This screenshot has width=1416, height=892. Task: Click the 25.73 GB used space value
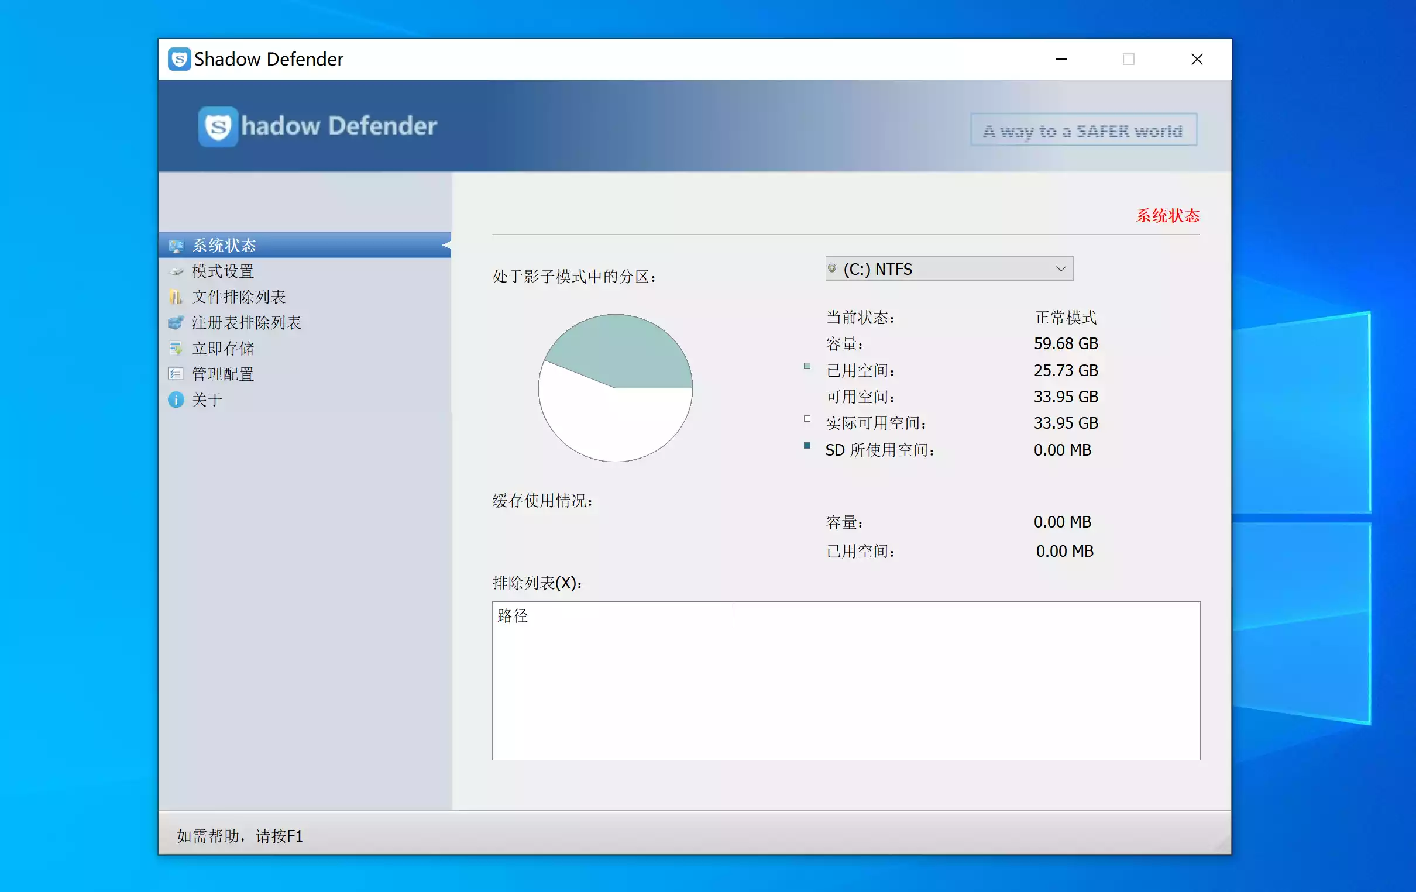pos(1066,370)
